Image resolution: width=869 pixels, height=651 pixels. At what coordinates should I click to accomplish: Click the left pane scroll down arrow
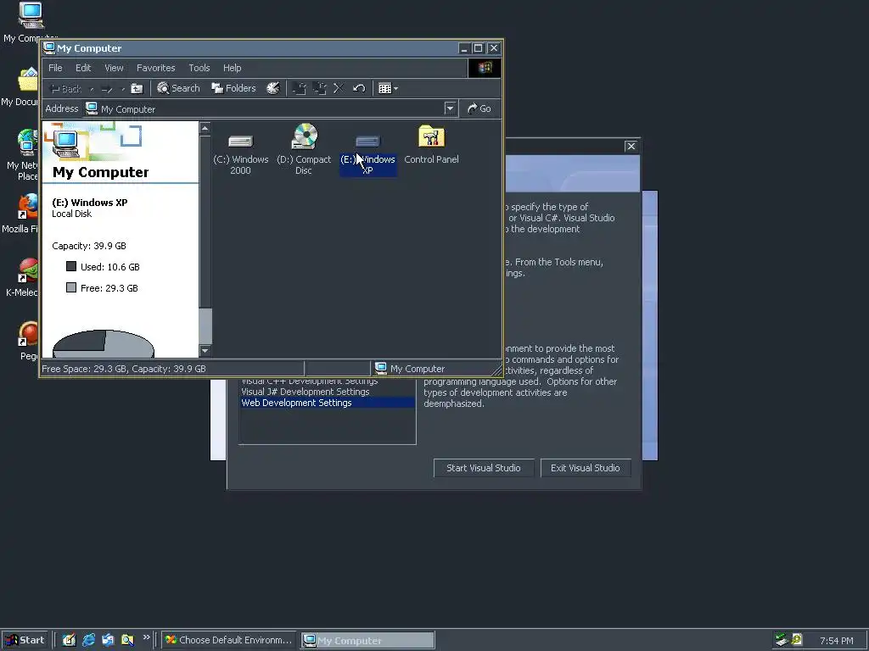point(205,350)
